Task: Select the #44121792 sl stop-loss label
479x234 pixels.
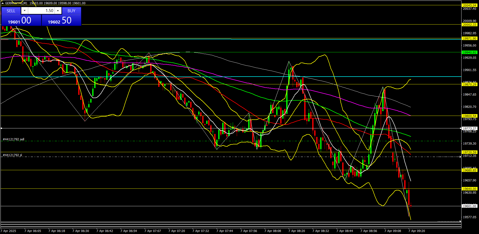Action: coord(12,155)
